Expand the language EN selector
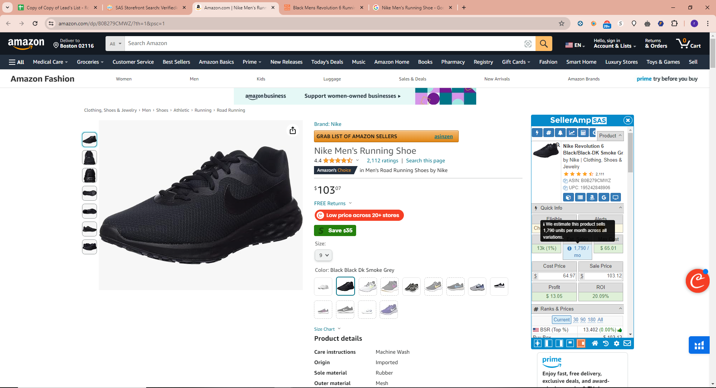The image size is (716, 388). pos(575,45)
